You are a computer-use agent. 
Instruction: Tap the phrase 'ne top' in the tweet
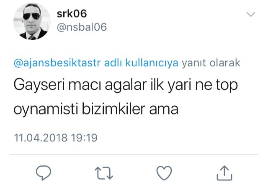(216, 86)
